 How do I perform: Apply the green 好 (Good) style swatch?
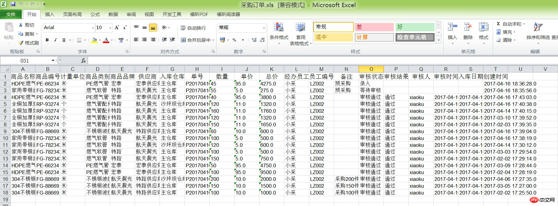click(415, 27)
